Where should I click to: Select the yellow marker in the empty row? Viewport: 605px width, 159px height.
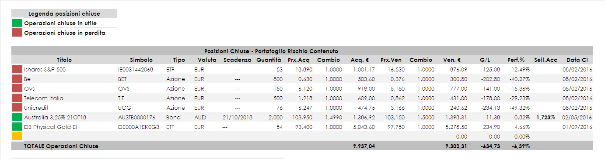point(17,136)
